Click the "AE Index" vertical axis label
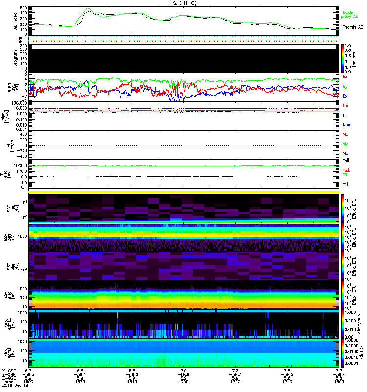This screenshot has height=392, width=367. click(15, 22)
